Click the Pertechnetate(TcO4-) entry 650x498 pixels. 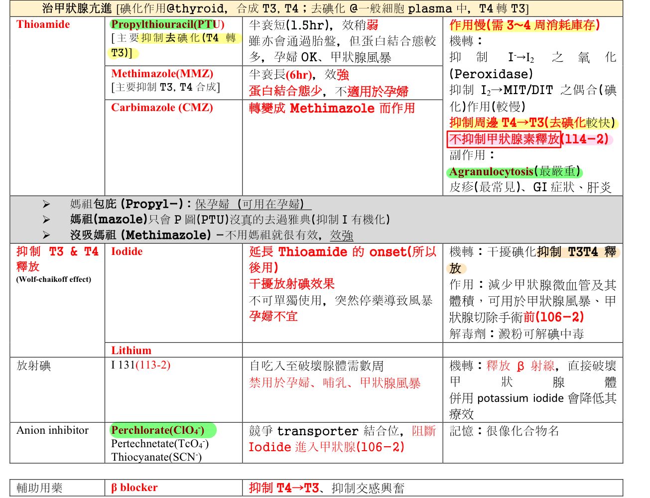(x=159, y=444)
